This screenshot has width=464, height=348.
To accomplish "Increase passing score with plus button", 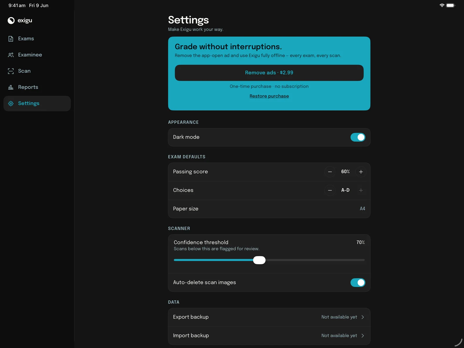I will (361, 172).
